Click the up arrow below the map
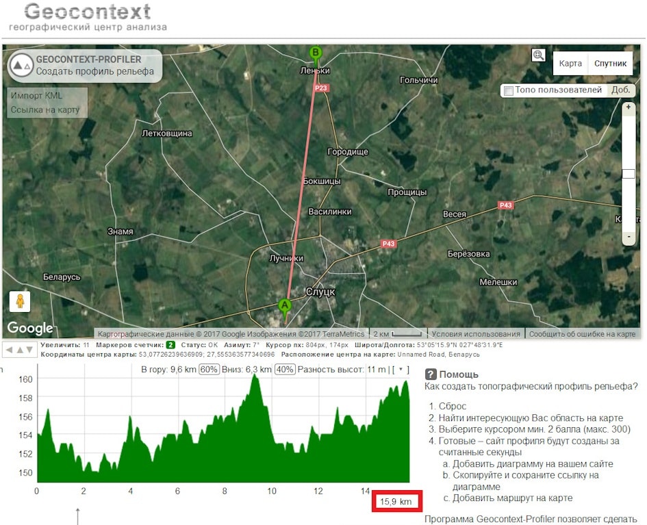This screenshot has height=525, width=647. [19, 350]
